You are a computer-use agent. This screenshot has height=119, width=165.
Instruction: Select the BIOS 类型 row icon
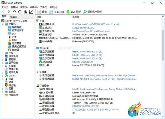click(x=40, y=41)
